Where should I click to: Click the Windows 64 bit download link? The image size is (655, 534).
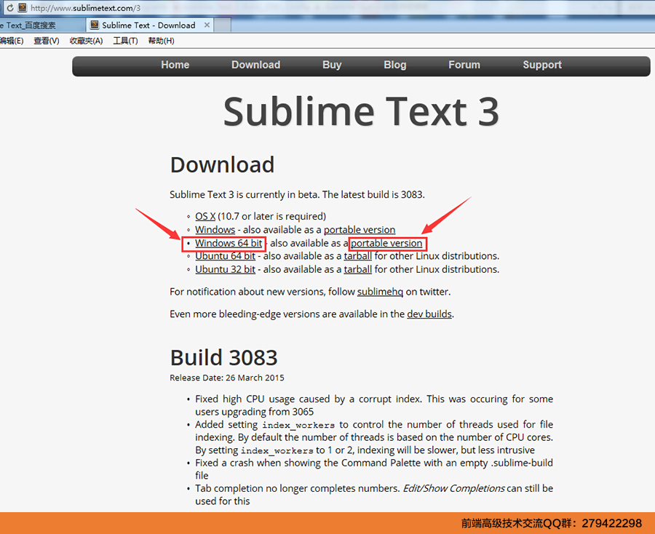(226, 242)
